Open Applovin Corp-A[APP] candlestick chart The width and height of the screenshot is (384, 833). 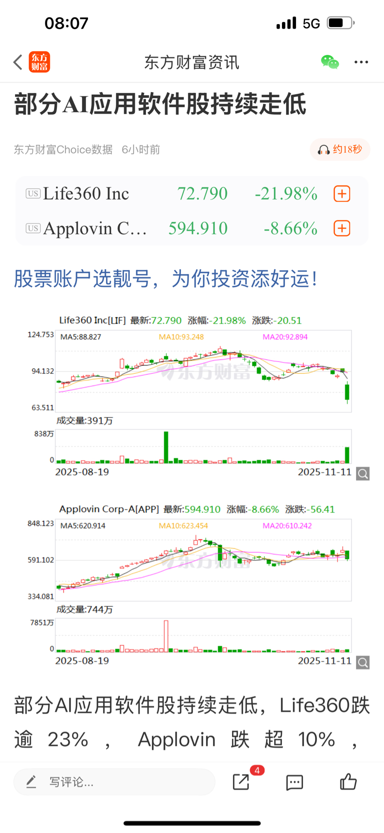(x=203, y=560)
